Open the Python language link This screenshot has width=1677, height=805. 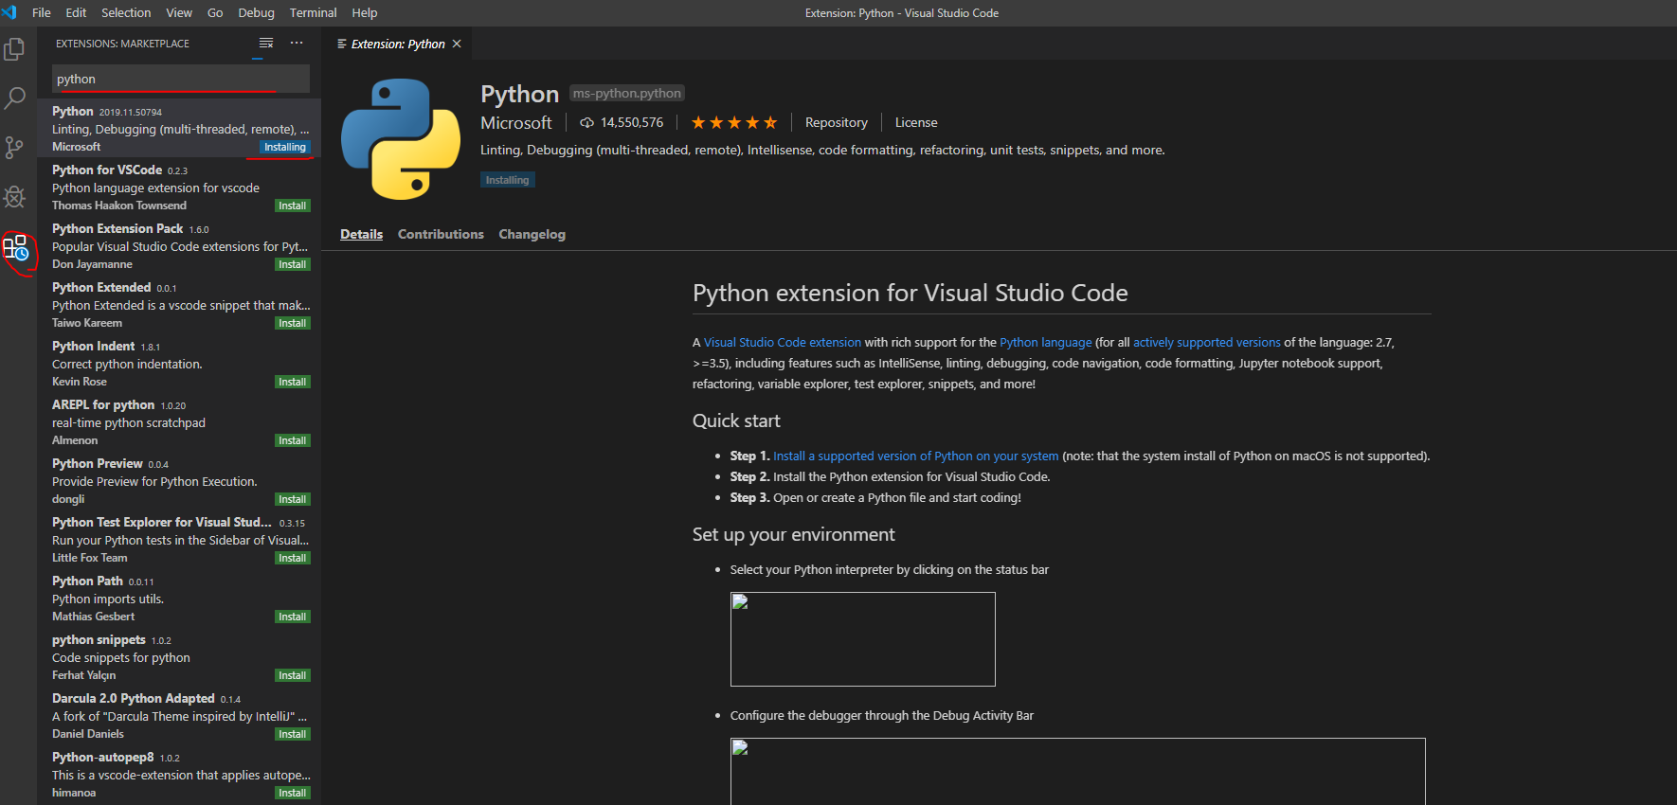point(1046,342)
